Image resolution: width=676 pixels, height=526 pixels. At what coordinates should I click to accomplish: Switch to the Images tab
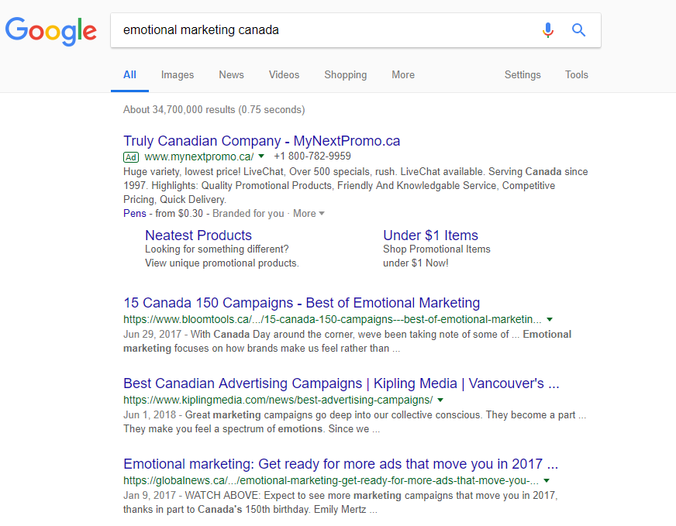coord(178,75)
